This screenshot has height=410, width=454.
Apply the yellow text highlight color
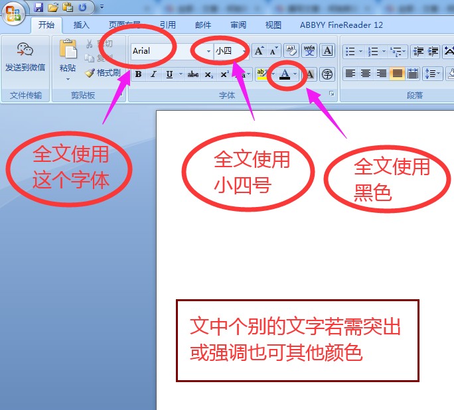pyautogui.click(x=262, y=74)
